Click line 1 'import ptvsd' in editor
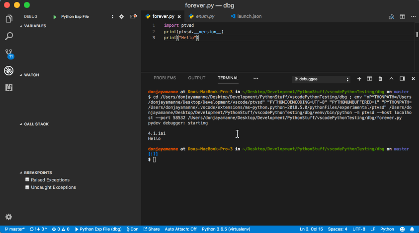Image resolution: width=419 pixels, height=233 pixels. pos(179,25)
